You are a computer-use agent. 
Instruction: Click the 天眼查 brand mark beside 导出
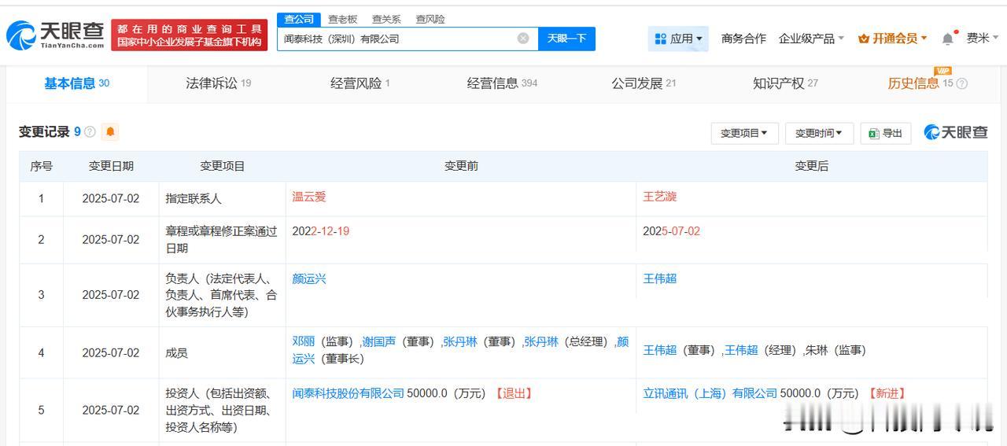point(956,132)
